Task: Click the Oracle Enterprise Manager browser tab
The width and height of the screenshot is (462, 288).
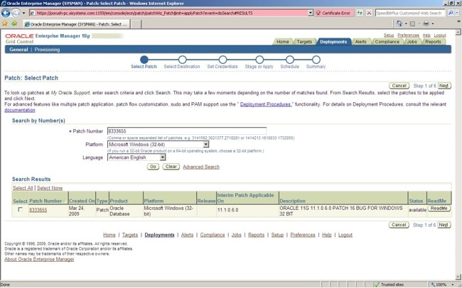Action: (x=76, y=24)
